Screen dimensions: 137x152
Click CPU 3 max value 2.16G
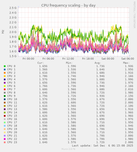129,76
